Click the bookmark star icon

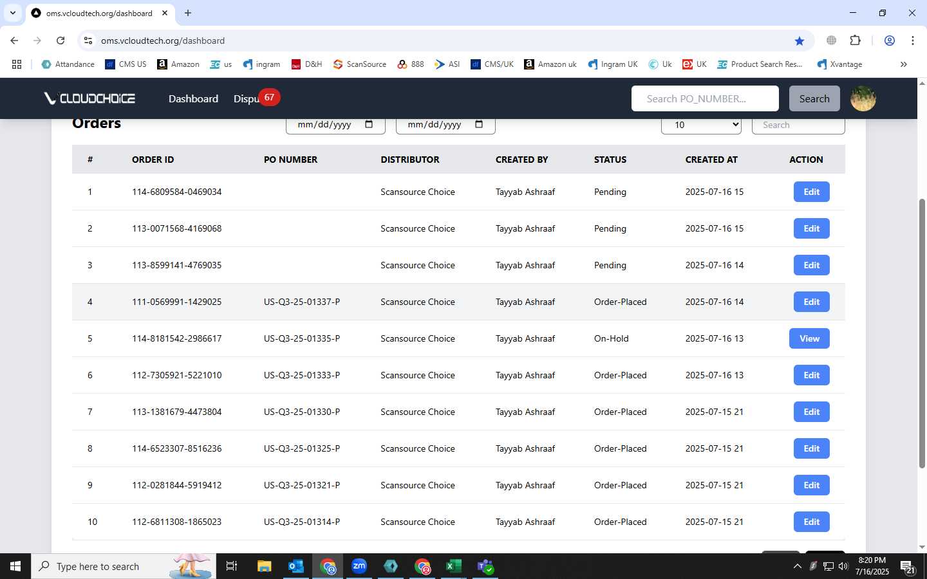coord(800,41)
